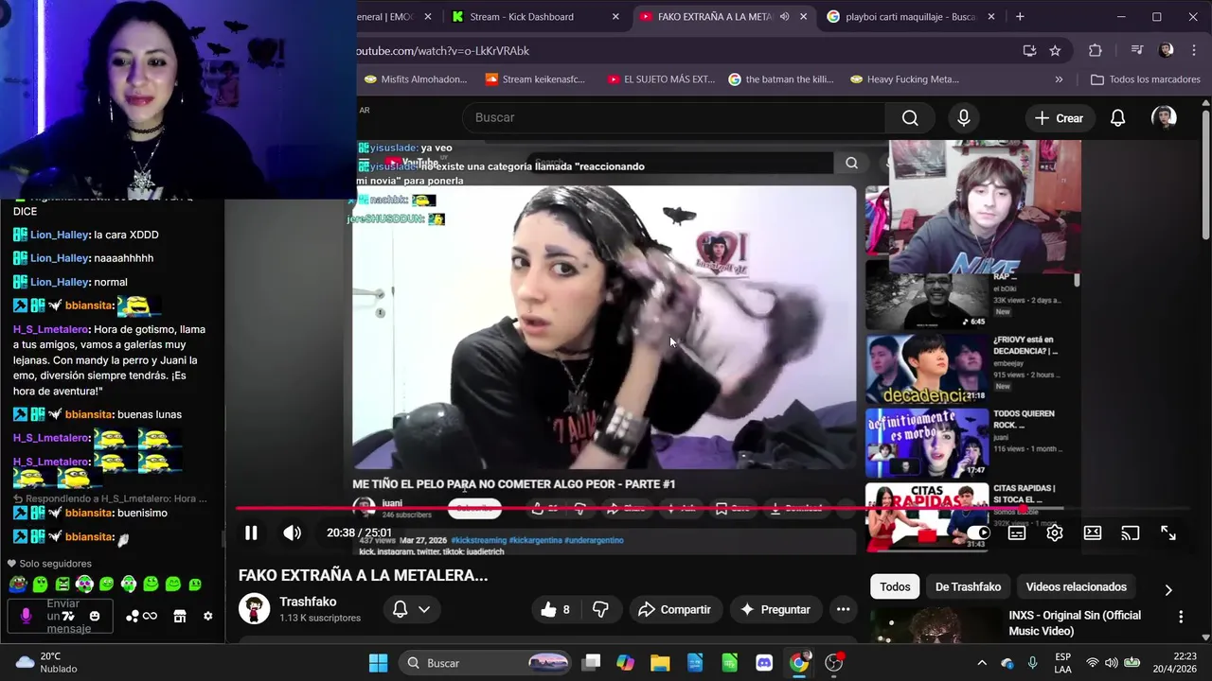This screenshot has width=1212, height=681.
Task: Turn on subtitles in the player
Action: coord(1017,533)
